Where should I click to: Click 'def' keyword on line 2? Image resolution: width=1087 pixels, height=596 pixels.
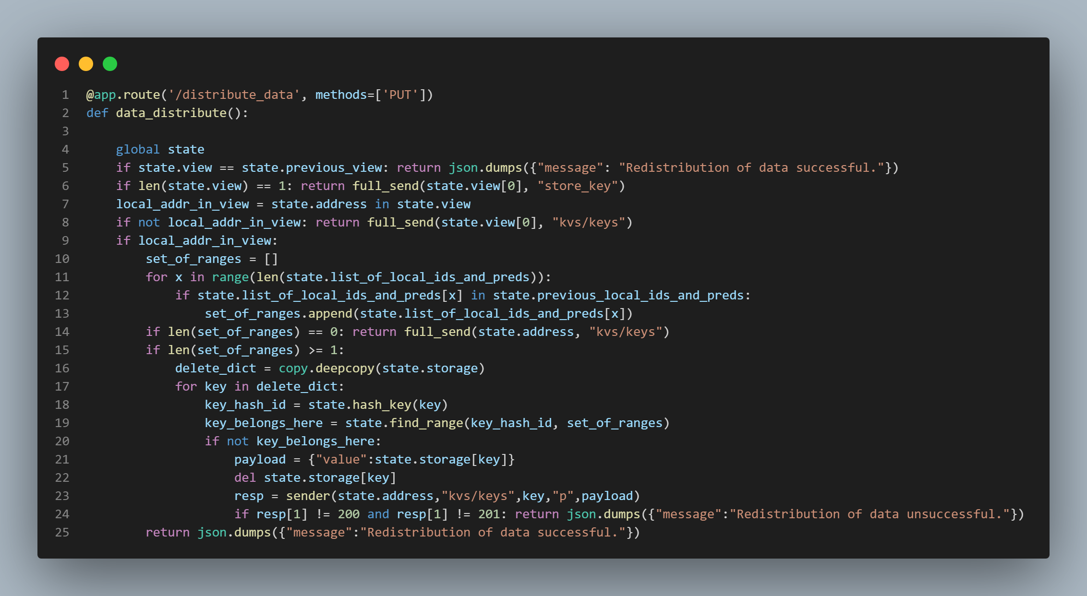tap(97, 113)
